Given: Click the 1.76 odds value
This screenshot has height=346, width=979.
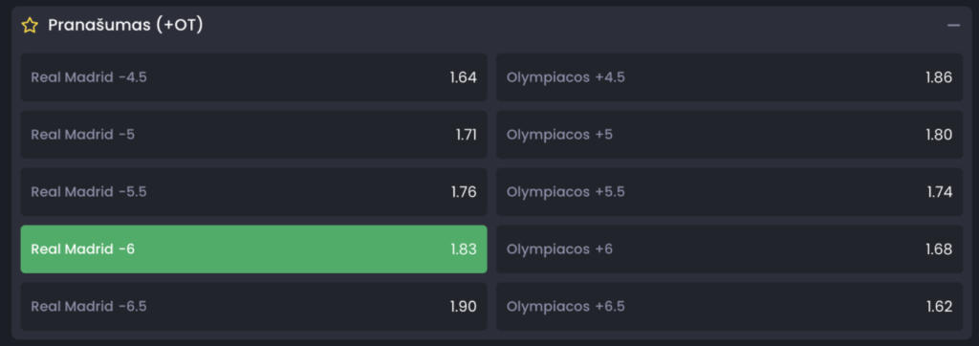Looking at the screenshot, I should pos(464,192).
